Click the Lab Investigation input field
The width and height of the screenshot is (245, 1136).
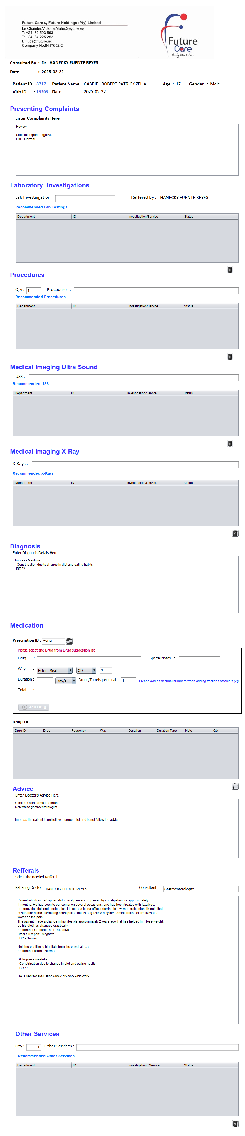[85, 198]
